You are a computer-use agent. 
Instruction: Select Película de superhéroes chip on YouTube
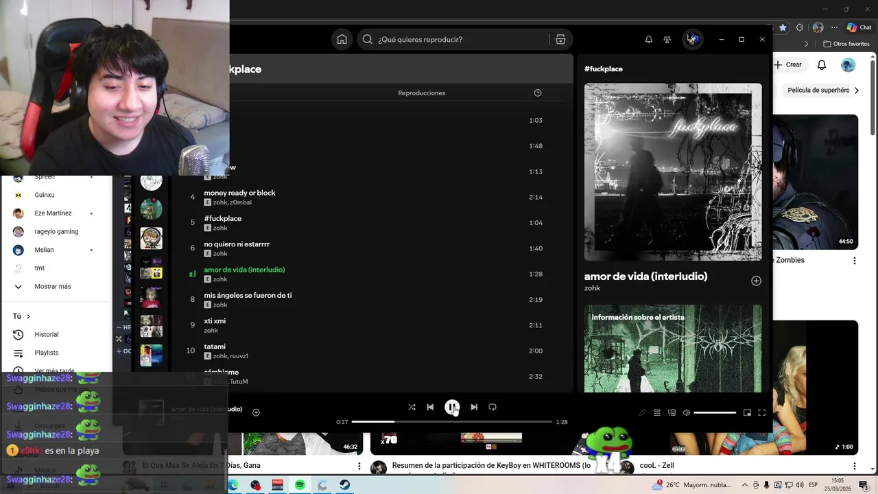click(x=818, y=90)
